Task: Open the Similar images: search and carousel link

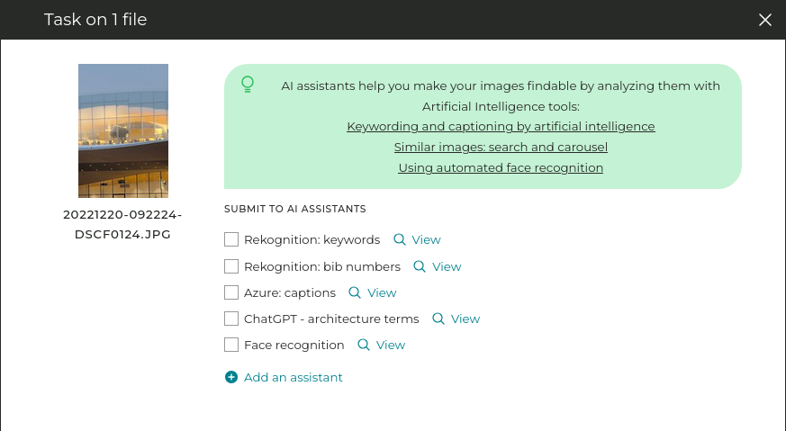Action: click(501, 148)
